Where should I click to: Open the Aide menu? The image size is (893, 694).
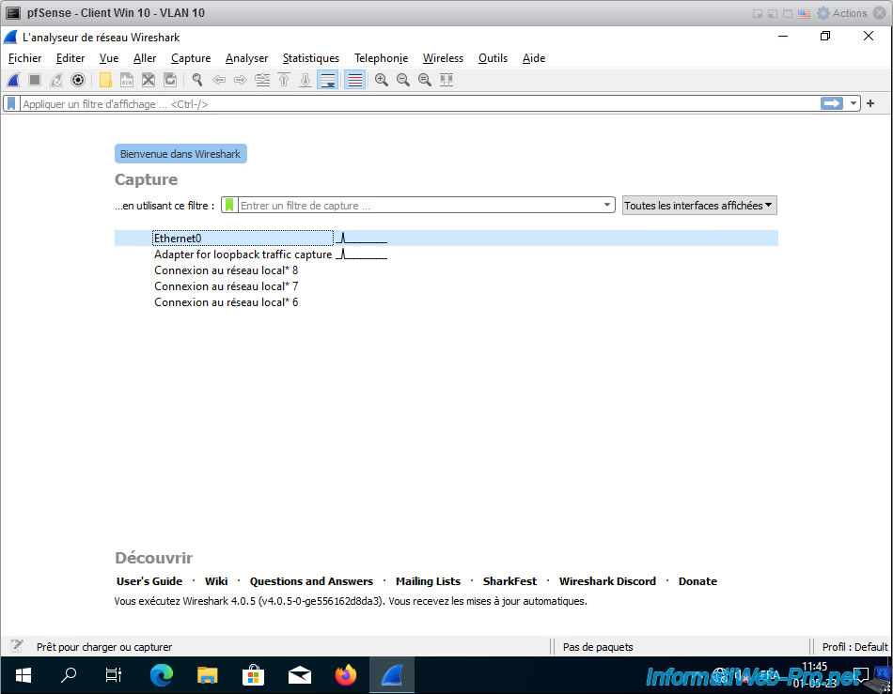click(x=534, y=58)
